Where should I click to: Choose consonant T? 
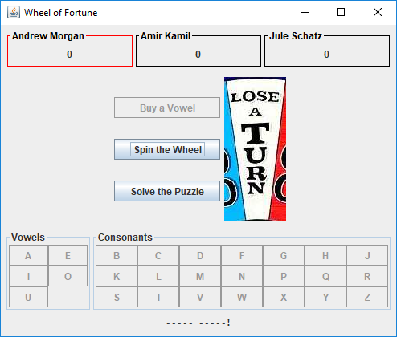(158, 297)
